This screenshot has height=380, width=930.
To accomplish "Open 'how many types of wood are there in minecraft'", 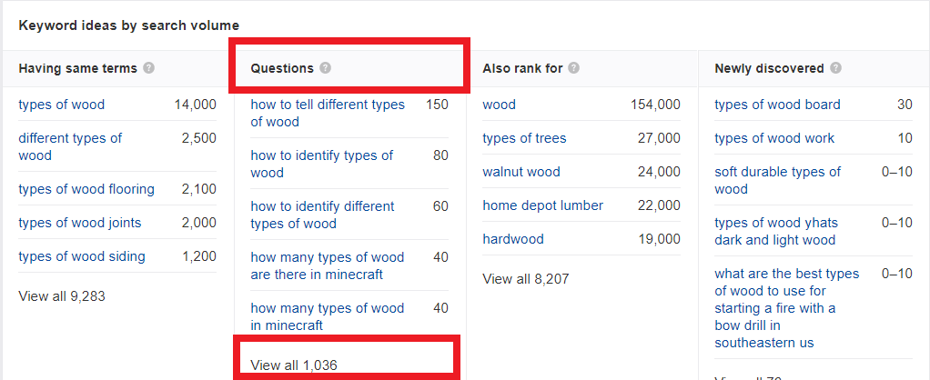I will [328, 266].
